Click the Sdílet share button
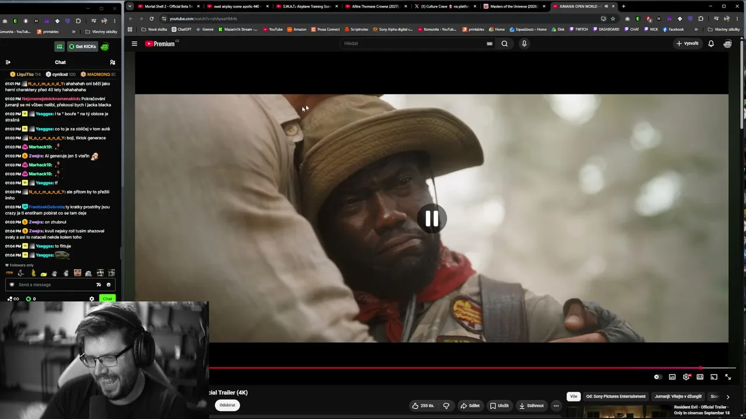Viewport: 746px width, 419px height. 470,406
